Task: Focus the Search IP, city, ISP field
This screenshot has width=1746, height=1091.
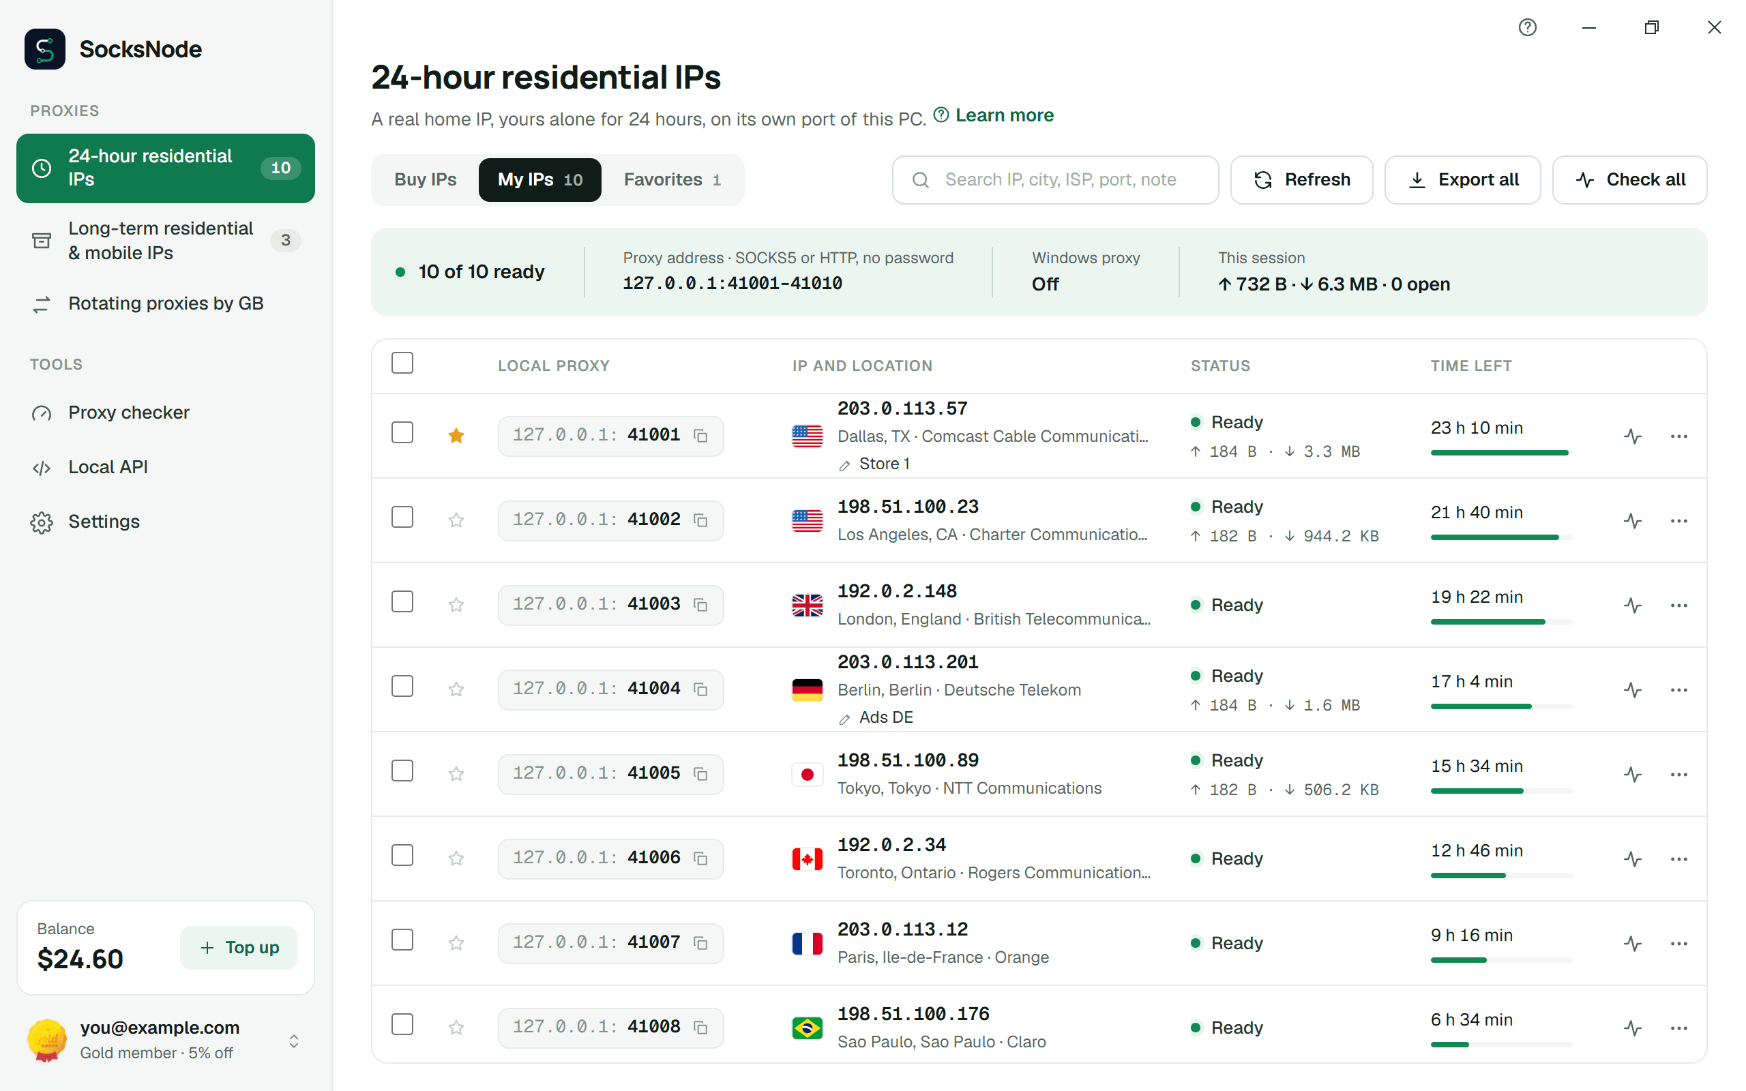Action: click(1055, 179)
